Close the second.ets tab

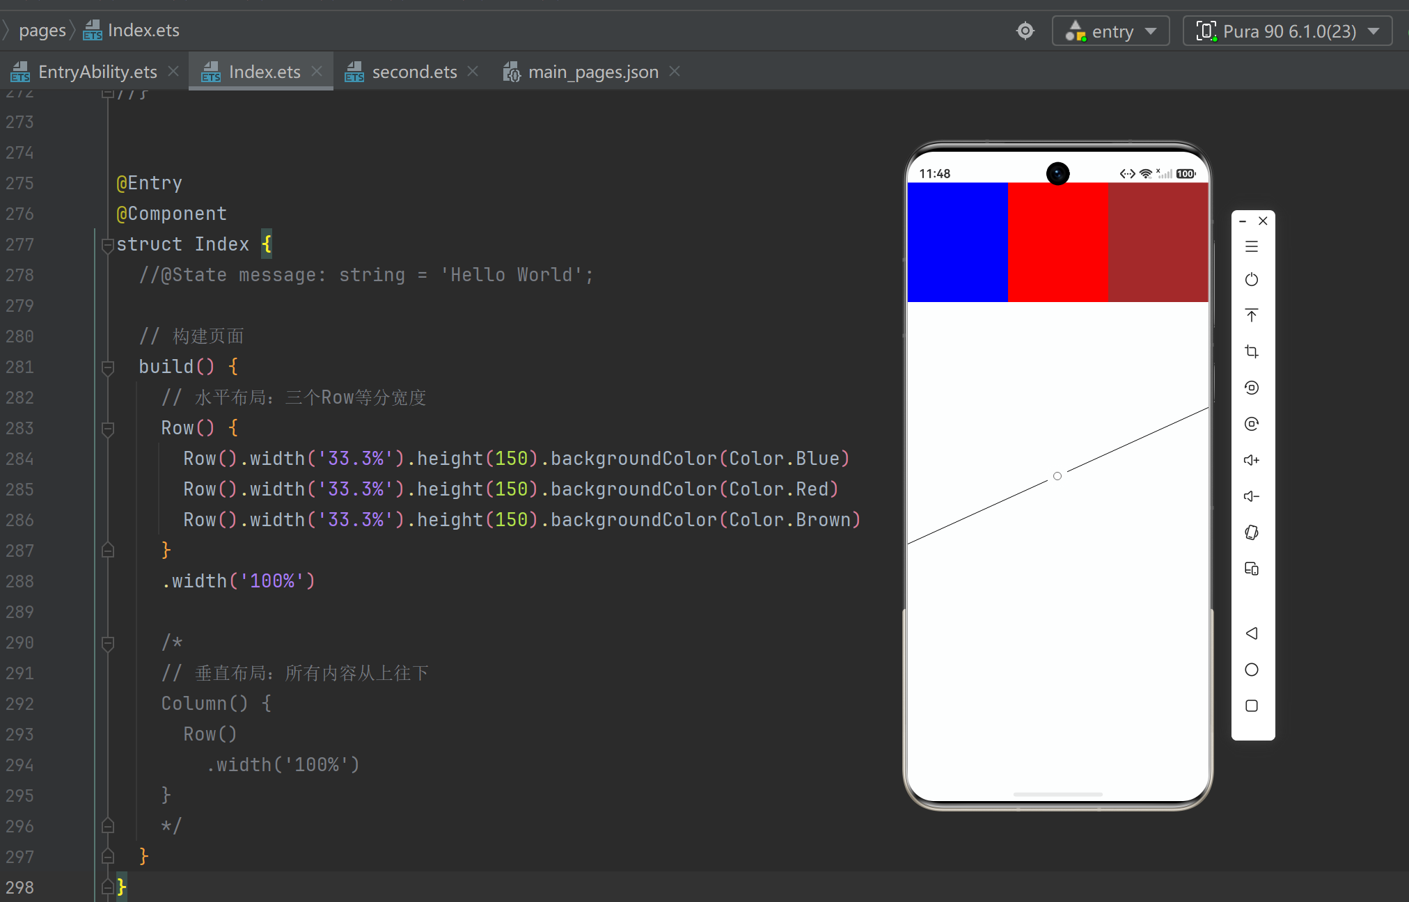click(x=473, y=71)
